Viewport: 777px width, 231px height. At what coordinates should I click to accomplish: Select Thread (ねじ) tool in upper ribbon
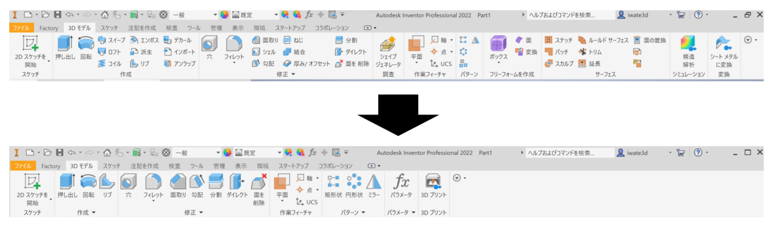pos(293,41)
